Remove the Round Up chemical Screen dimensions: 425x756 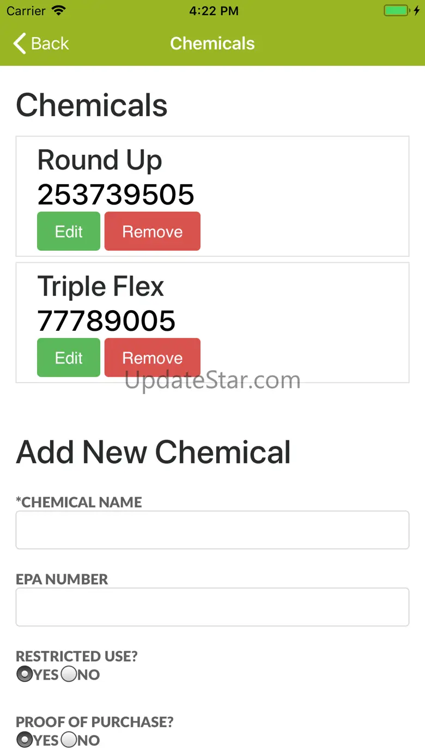(x=153, y=232)
